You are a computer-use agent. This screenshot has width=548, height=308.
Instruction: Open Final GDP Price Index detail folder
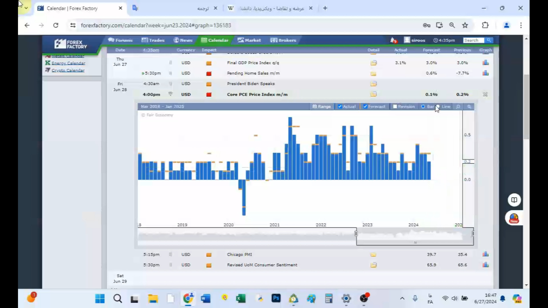pyautogui.click(x=374, y=63)
